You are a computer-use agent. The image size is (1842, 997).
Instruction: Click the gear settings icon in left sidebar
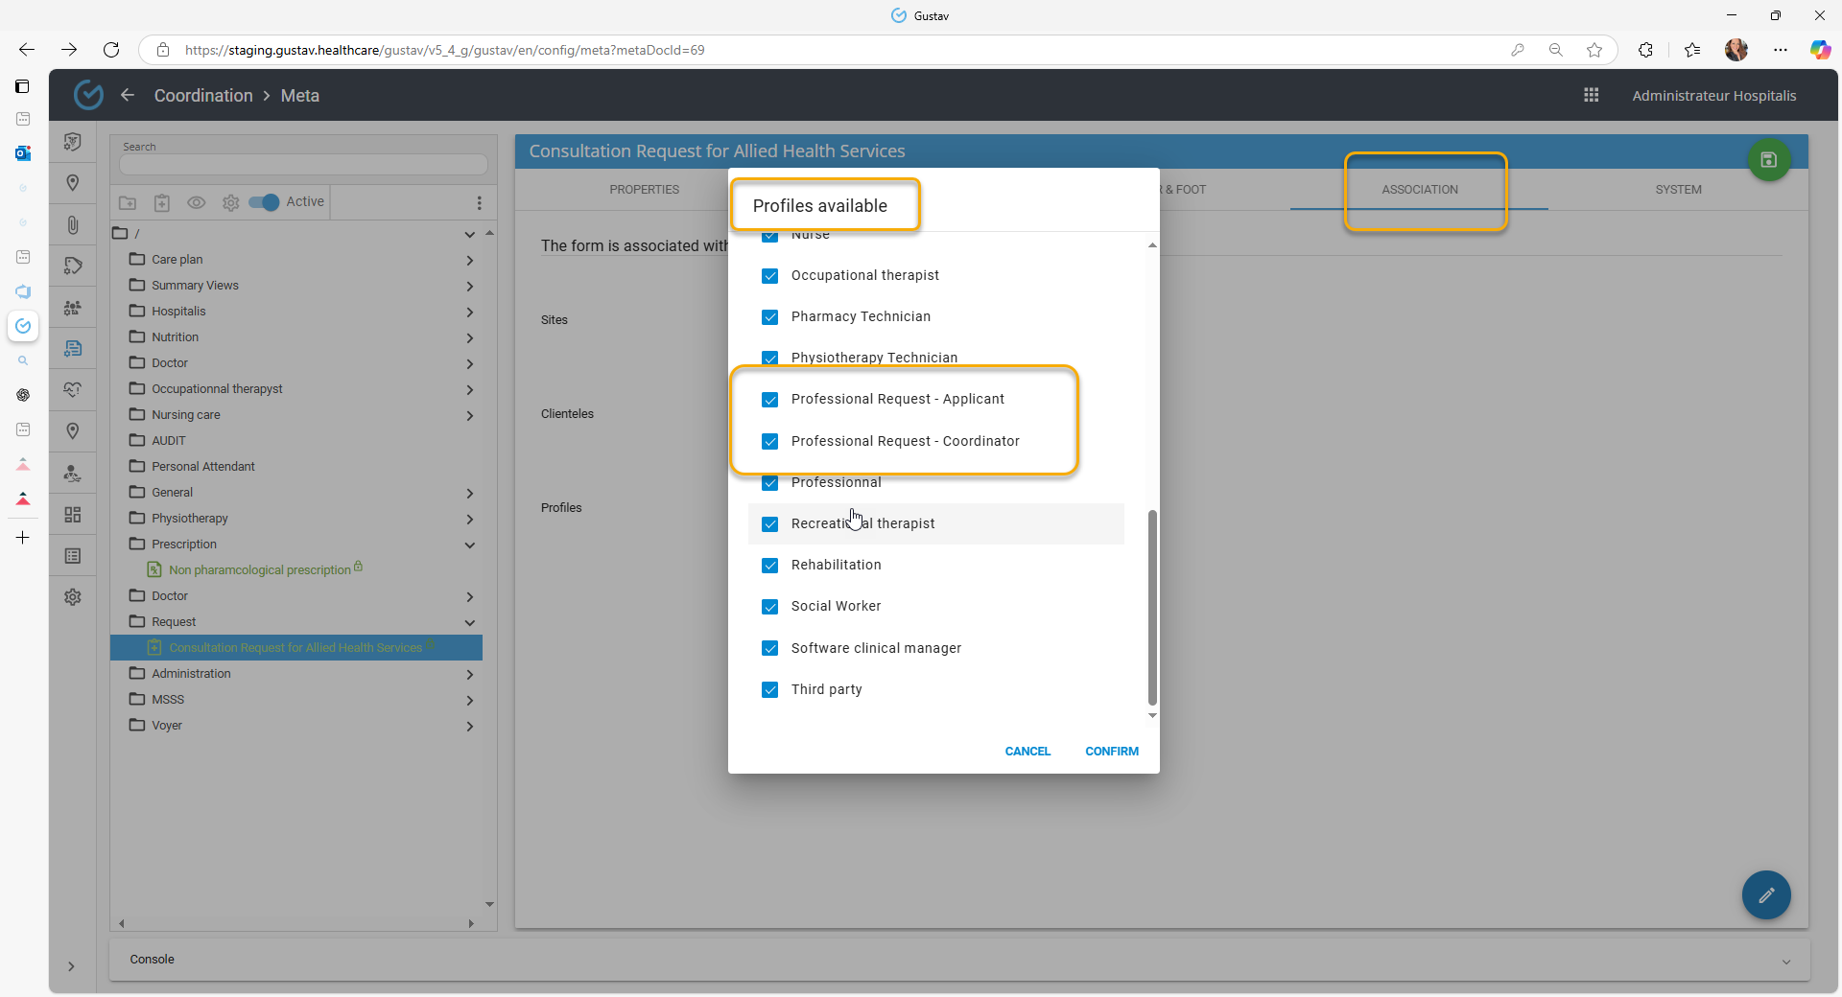73,597
